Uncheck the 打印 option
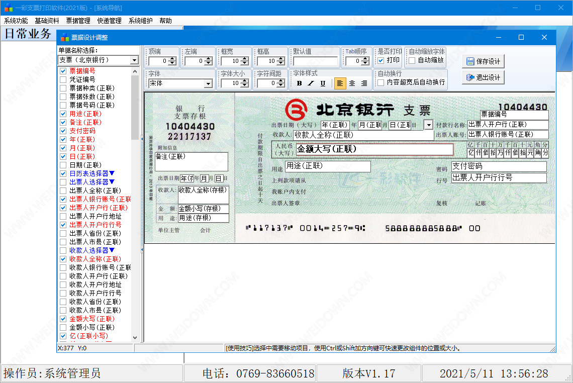This screenshot has height=383, width=573. (x=381, y=60)
